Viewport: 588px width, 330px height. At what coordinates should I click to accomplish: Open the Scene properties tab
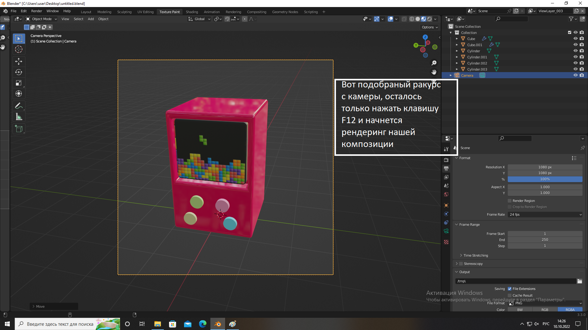click(446, 185)
